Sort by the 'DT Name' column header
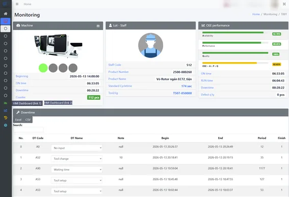 pos(76,138)
